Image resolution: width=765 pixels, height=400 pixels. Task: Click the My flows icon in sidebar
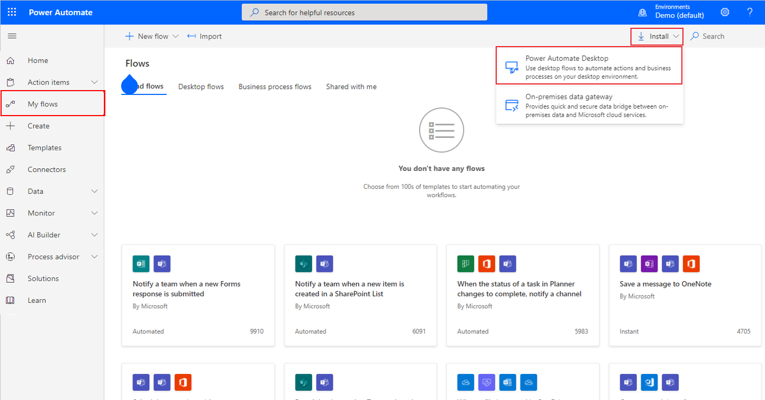click(10, 104)
